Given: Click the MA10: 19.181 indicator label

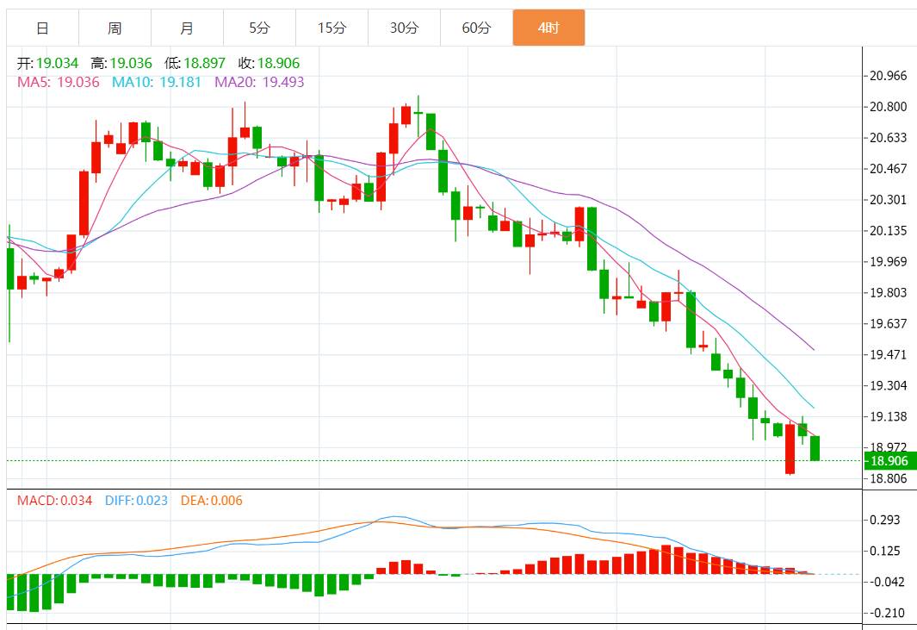Looking at the screenshot, I should 157,82.
